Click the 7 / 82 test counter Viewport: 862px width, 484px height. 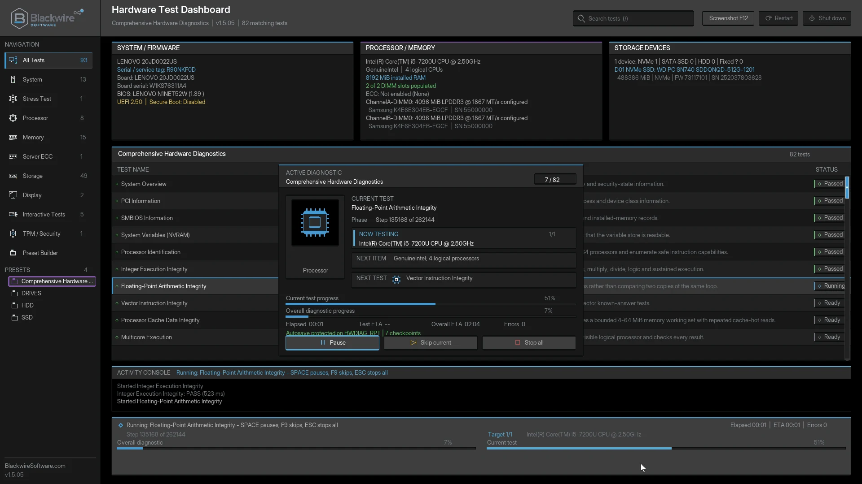pos(555,180)
